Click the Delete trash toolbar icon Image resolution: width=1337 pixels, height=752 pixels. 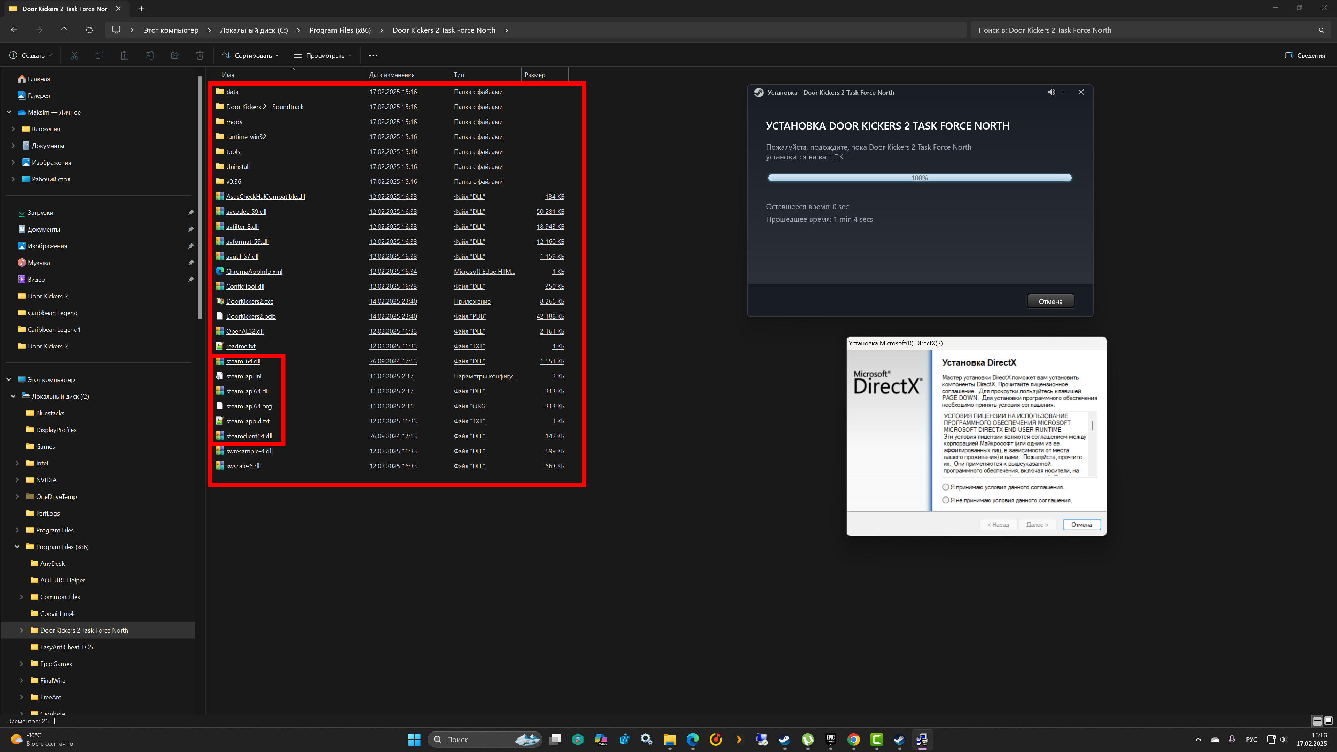click(200, 56)
